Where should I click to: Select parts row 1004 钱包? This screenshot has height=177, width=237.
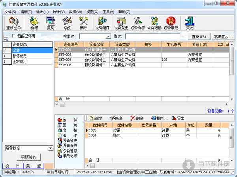click(157, 136)
